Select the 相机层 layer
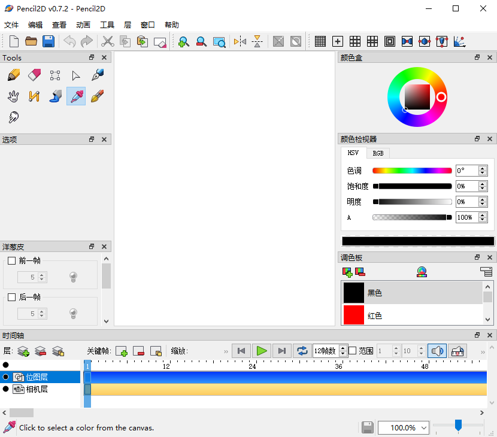Viewport: 497px width, 437px height. click(37, 389)
